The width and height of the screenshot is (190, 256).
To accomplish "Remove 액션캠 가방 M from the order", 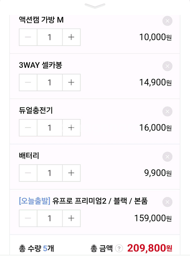I will (x=167, y=21).
